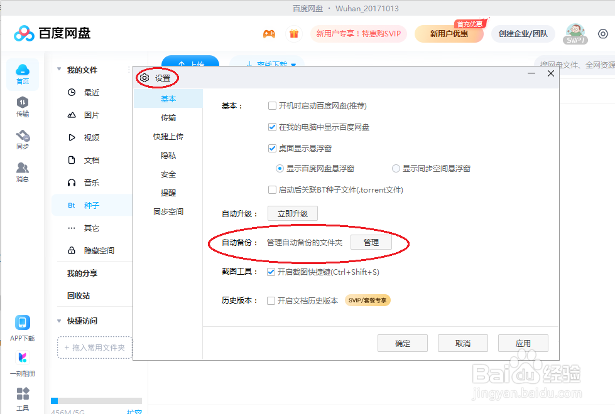Click the 新用户专享！特惠购SVIP banner

click(x=359, y=34)
